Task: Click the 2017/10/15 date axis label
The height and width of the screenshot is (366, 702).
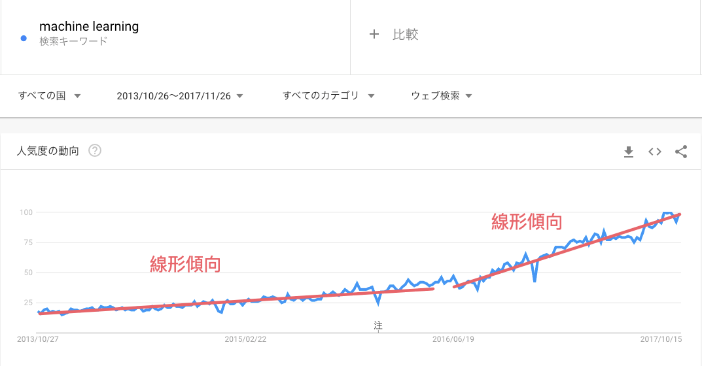Action: [660, 339]
